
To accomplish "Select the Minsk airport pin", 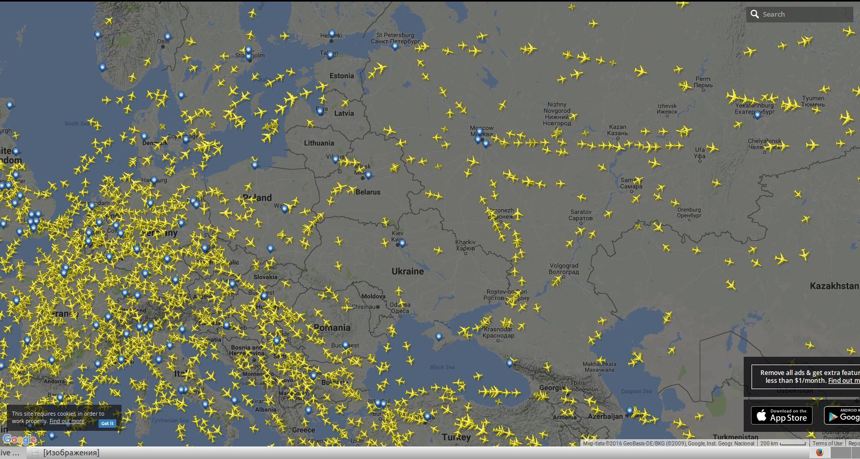I will [x=368, y=175].
